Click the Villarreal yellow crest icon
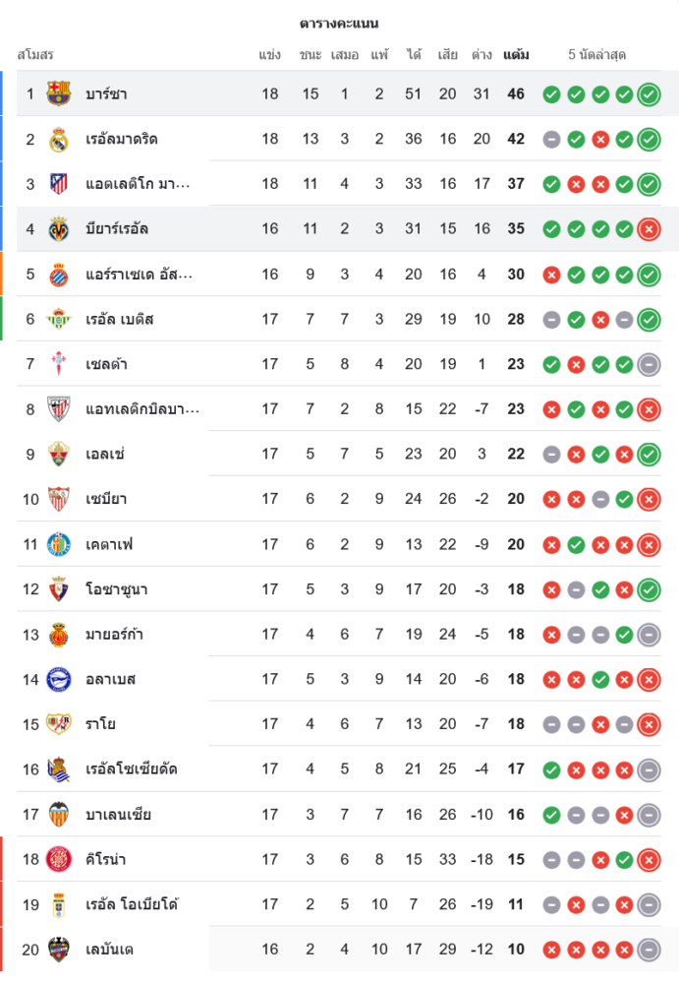This screenshot has width=679, height=984. pyautogui.click(x=59, y=229)
